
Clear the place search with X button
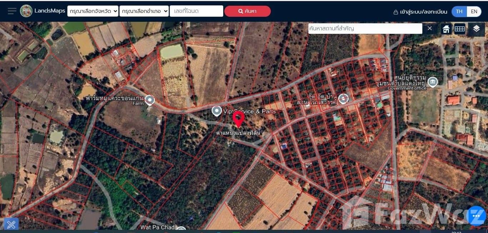[430, 28]
